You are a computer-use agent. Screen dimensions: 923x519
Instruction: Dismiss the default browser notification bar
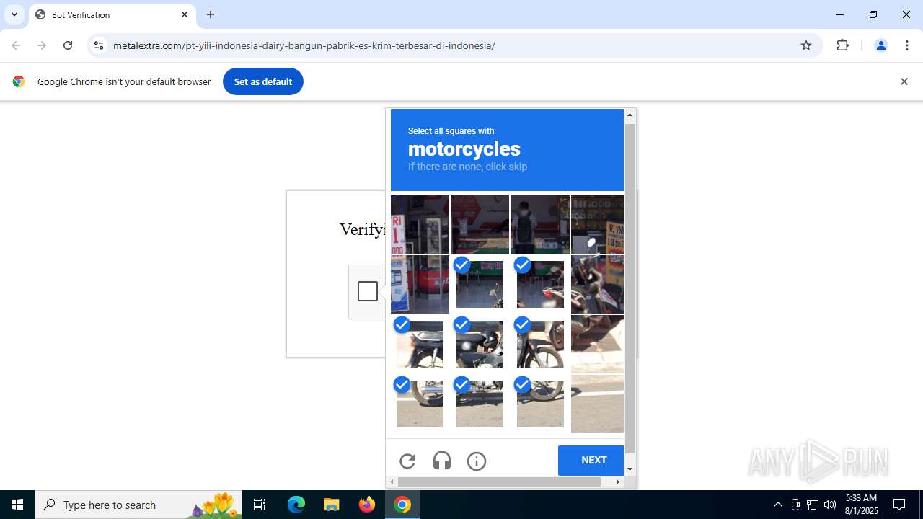(x=904, y=81)
